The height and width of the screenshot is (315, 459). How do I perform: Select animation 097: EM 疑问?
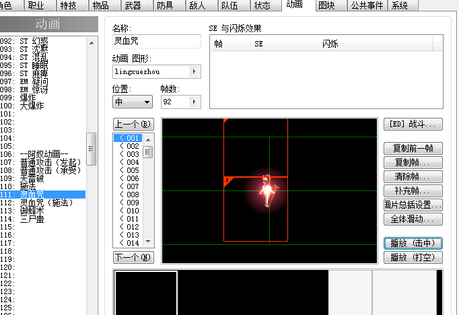(43, 81)
